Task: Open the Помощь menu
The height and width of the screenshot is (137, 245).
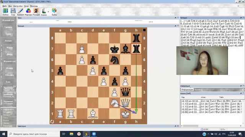Action: coord(34,6)
